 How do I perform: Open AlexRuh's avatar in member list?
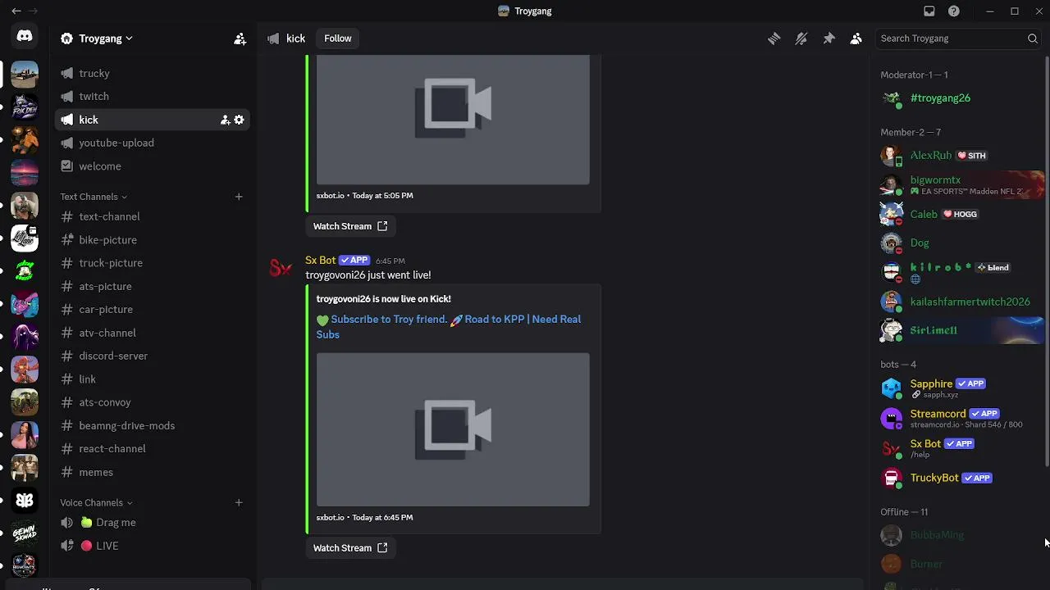[x=892, y=156]
